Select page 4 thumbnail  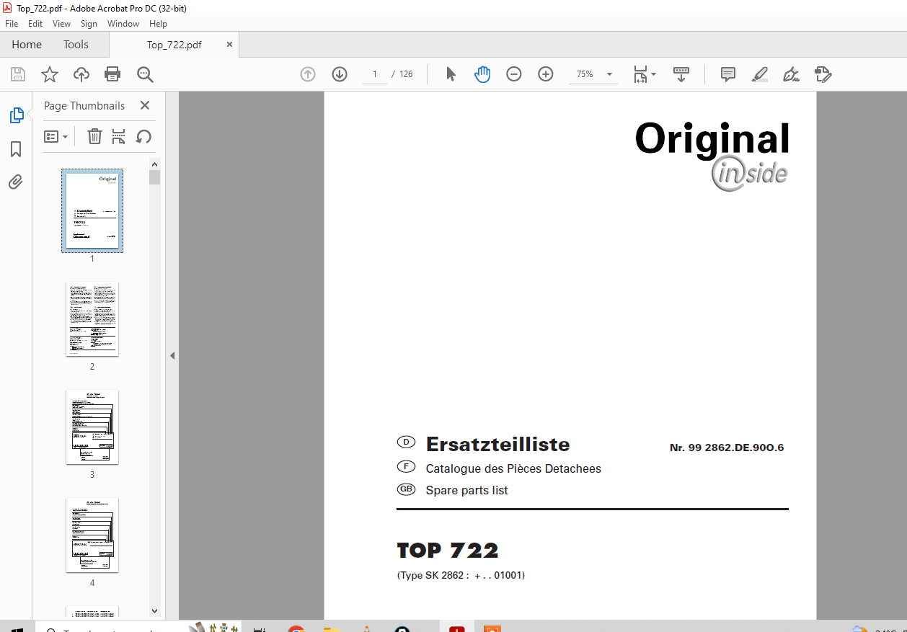click(92, 535)
